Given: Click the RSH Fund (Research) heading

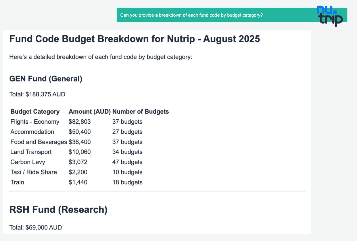Looking at the screenshot, I should point(58,210).
